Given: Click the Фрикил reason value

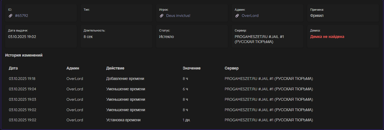Looking at the screenshot, I should (317, 16).
